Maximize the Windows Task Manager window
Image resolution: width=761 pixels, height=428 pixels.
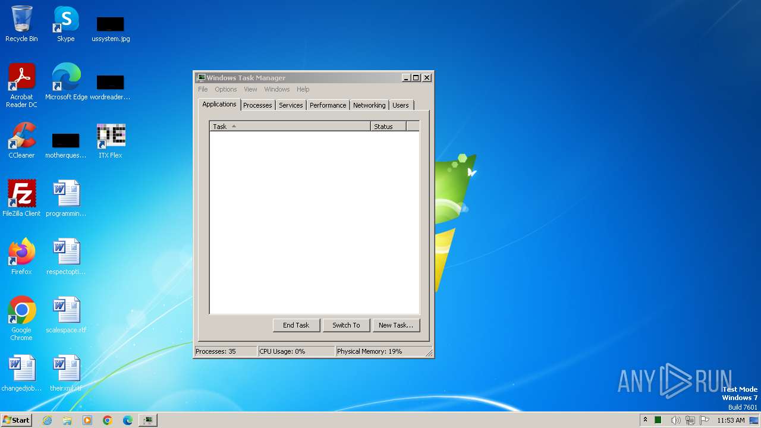click(x=416, y=78)
